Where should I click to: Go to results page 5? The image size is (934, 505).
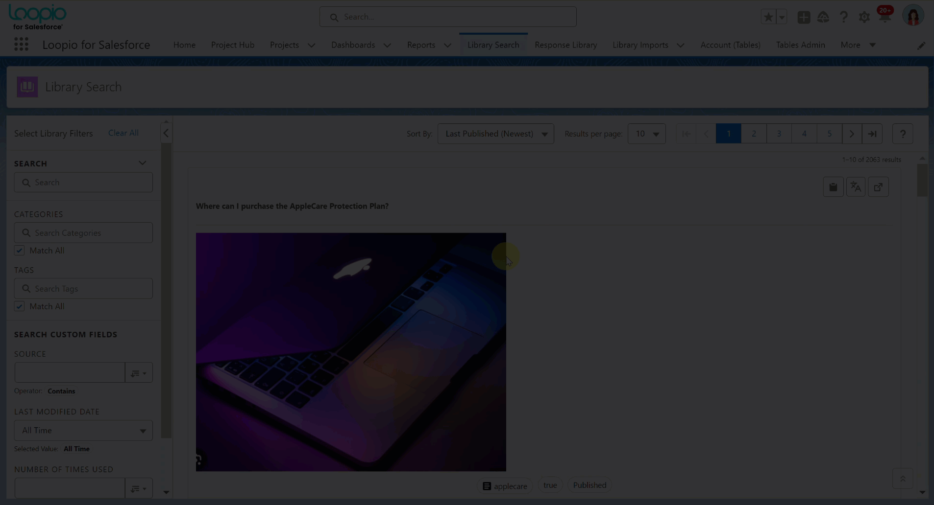pos(829,134)
